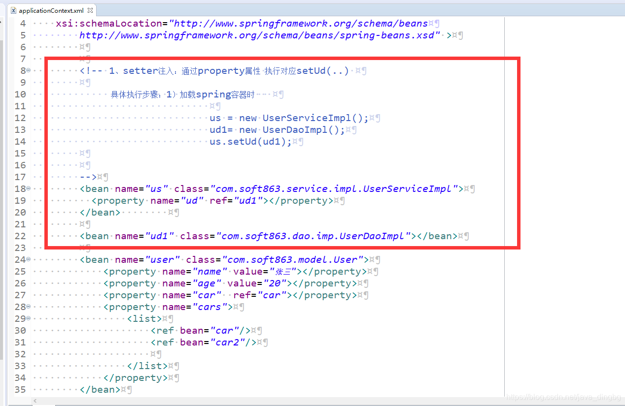Select the applicationContext.xml editor tab

(51, 10)
